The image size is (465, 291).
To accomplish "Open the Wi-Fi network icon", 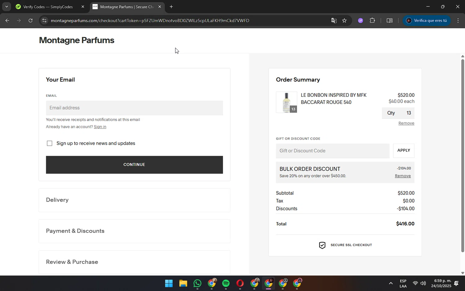I will [x=415, y=283].
